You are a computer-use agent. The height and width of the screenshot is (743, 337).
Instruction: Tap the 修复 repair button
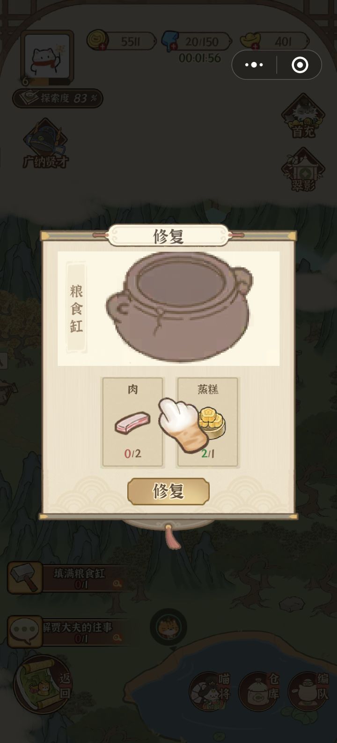point(168,491)
